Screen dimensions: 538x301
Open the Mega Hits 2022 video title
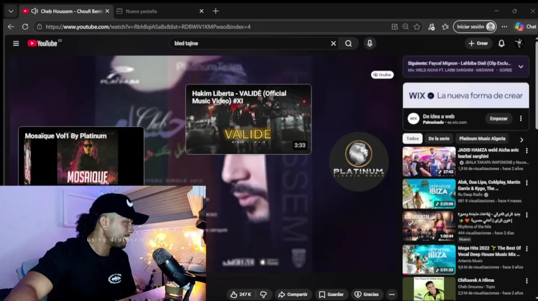(489, 251)
